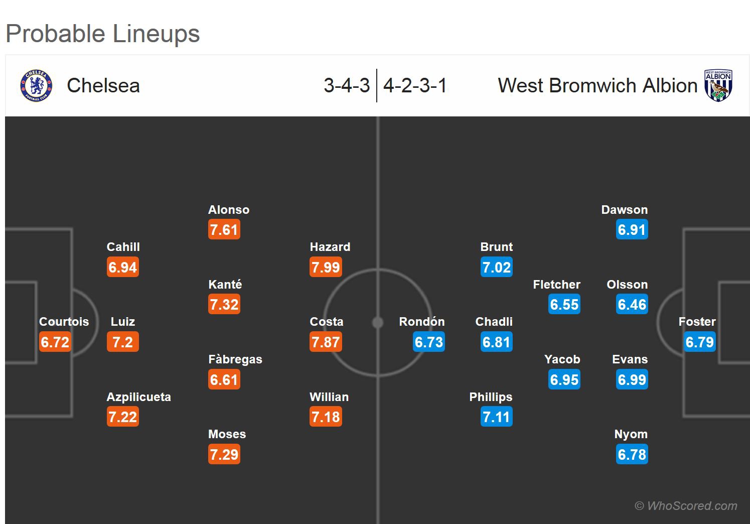Click the West Brom 4-2-3-1 formation text
The image size is (750, 524).
pos(415,86)
